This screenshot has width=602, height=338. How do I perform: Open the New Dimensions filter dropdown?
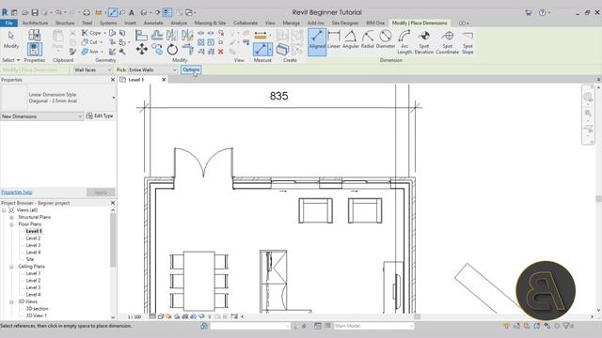(41, 116)
